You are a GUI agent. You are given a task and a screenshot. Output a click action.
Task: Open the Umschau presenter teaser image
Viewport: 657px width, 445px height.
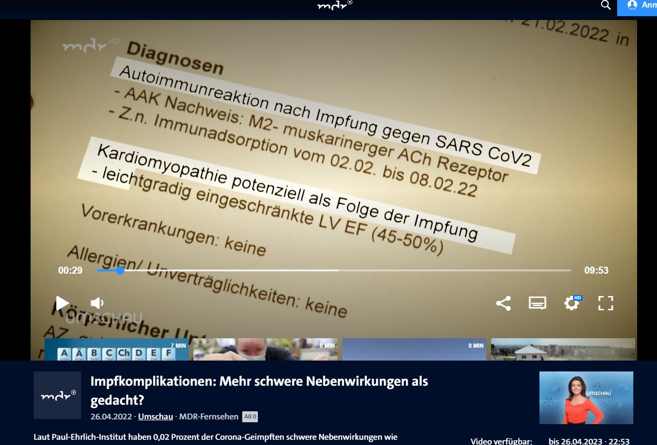coord(586,398)
